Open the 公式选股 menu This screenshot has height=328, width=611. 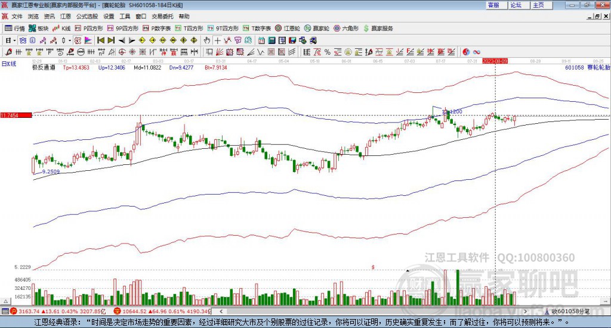pos(87,16)
